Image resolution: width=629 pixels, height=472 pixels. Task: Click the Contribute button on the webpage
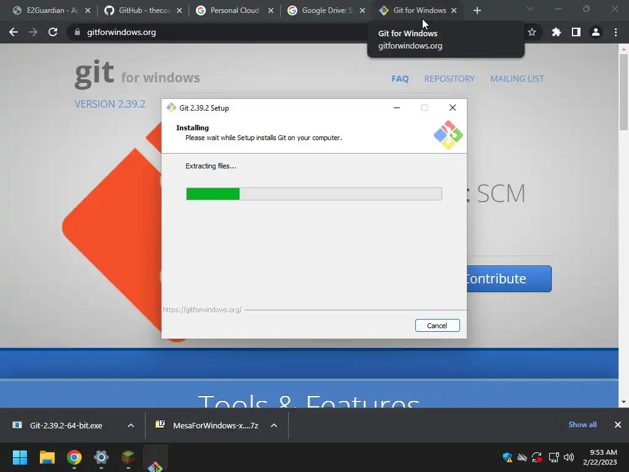(x=509, y=278)
